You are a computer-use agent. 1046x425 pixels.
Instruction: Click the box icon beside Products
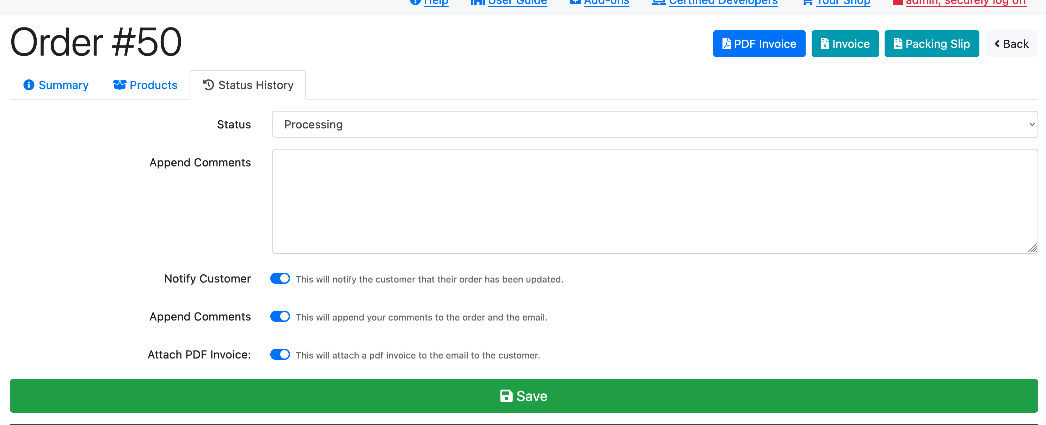pyautogui.click(x=119, y=85)
